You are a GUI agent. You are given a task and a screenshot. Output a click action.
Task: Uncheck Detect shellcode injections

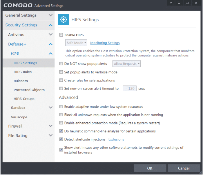tap(61, 139)
